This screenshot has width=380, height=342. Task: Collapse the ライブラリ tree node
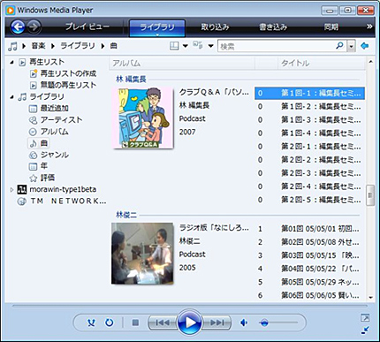[11, 97]
